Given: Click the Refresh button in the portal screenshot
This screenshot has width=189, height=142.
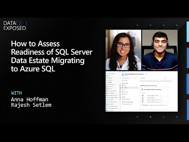Looking at the screenshot, I should (x=143, y=78).
